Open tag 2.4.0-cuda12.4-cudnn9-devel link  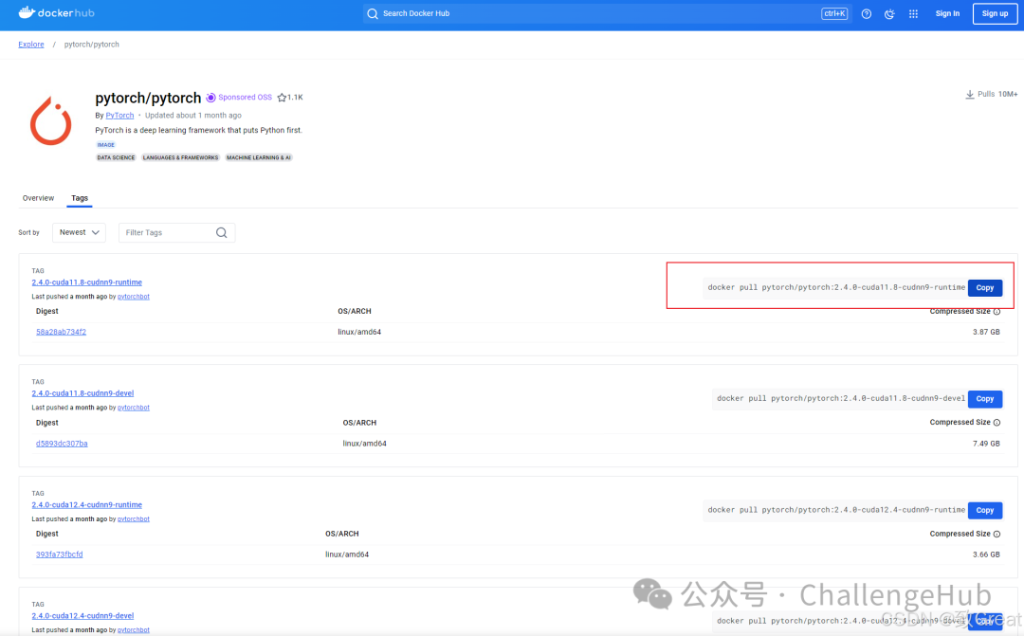pos(82,616)
